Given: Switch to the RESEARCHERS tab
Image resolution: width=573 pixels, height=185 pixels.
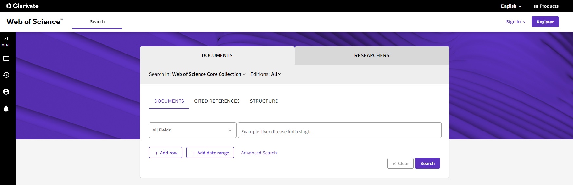Looking at the screenshot, I should coord(372,56).
